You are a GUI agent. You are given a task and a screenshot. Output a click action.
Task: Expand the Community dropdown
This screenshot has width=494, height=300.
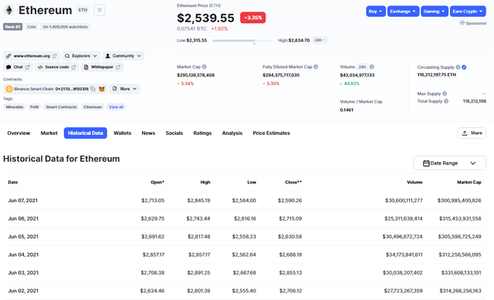coord(123,56)
